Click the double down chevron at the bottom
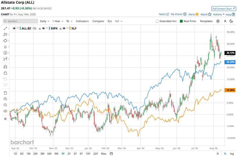Image resolution: width=237 pixels, height=158 pixels. 218,154
